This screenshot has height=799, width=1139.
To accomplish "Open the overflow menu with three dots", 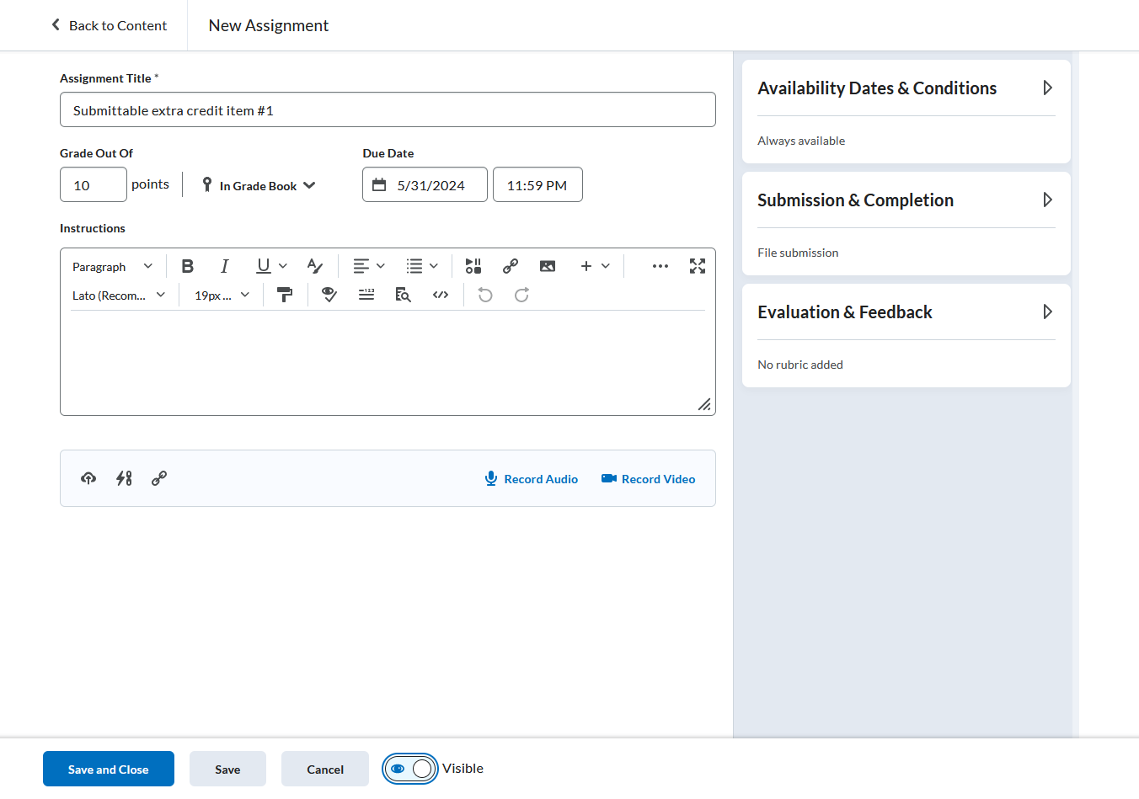I will click(660, 266).
